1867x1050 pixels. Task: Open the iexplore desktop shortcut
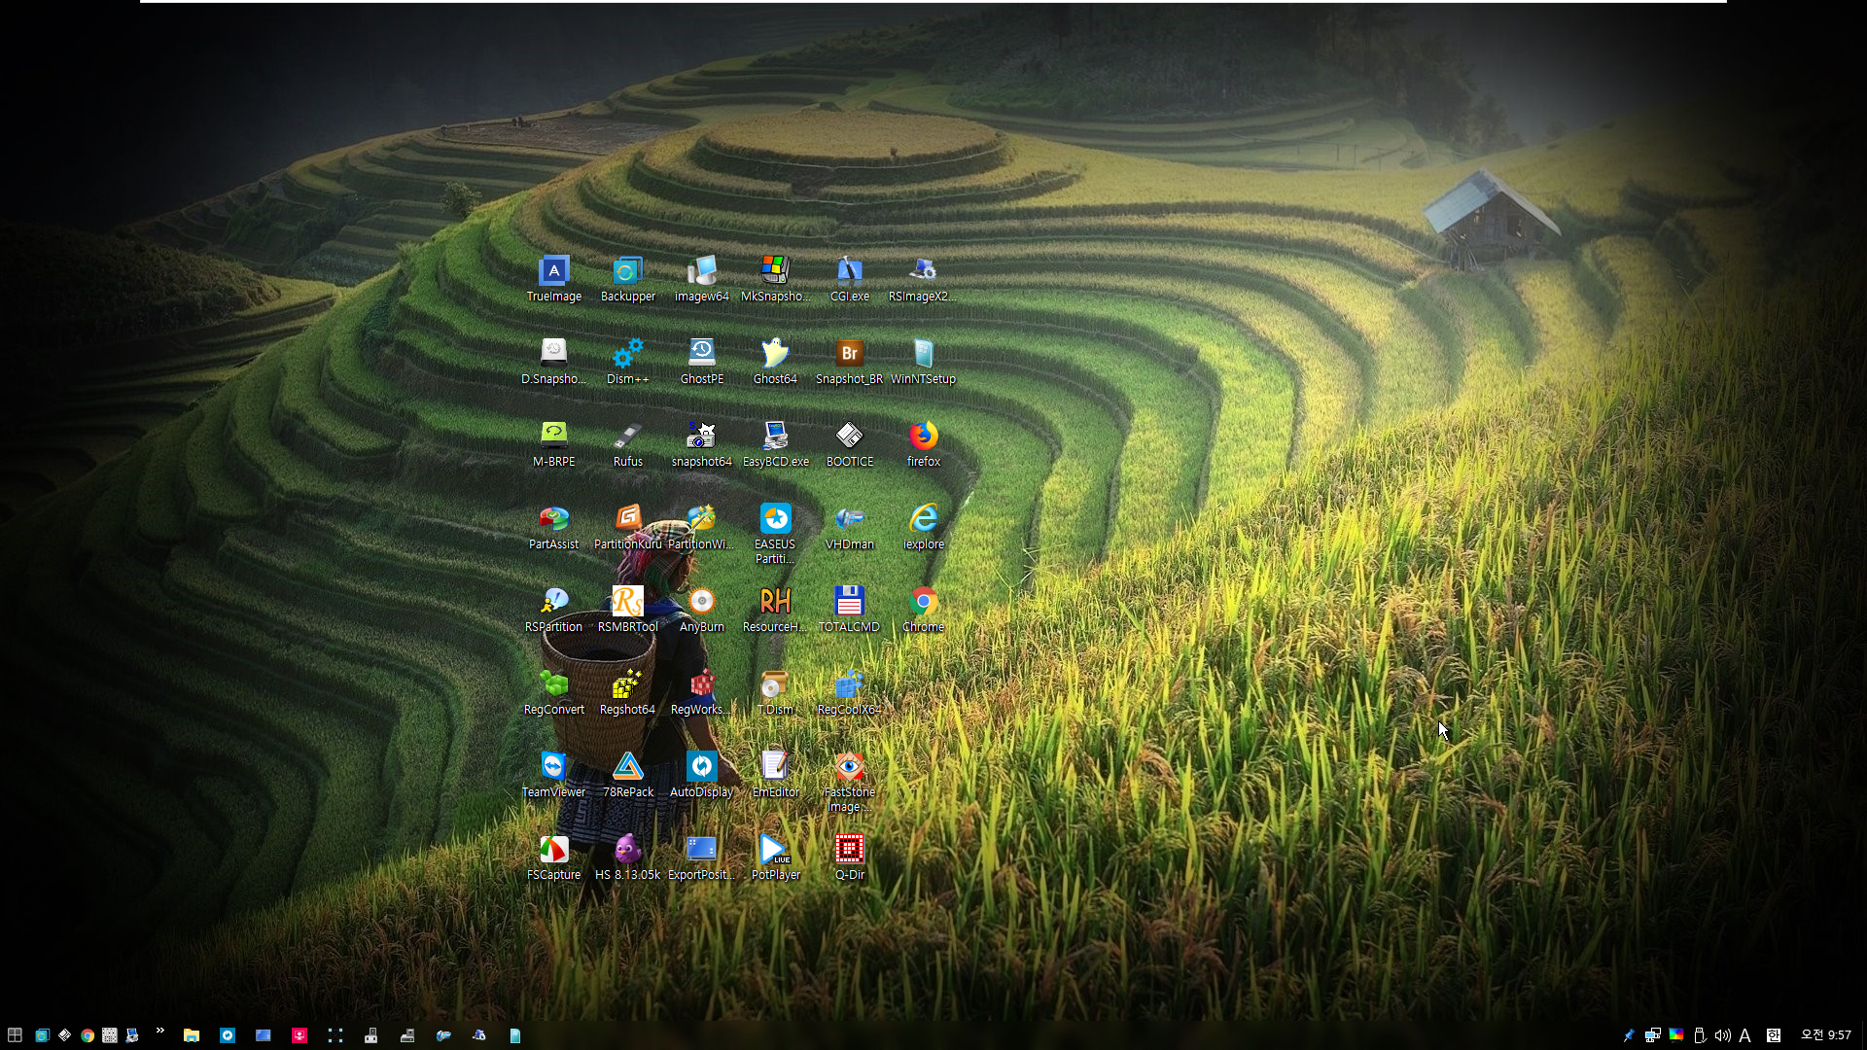(x=923, y=527)
